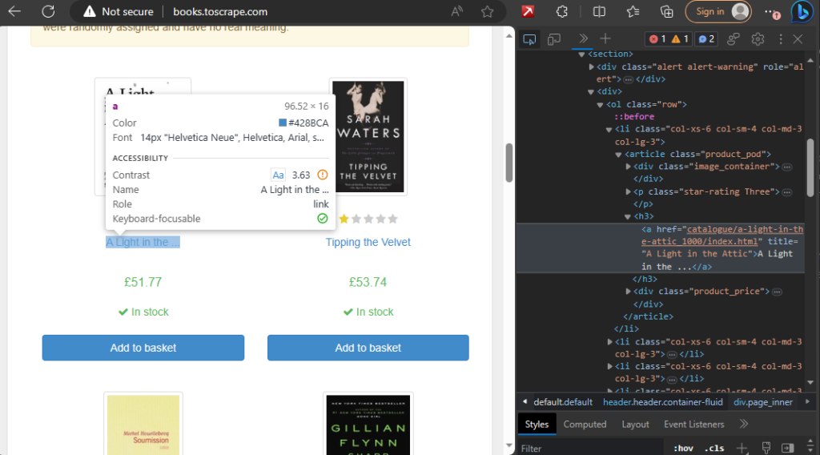Viewport: 820px width, 455px height.
Task: Expand the div class product_price node
Action: pyautogui.click(x=628, y=292)
